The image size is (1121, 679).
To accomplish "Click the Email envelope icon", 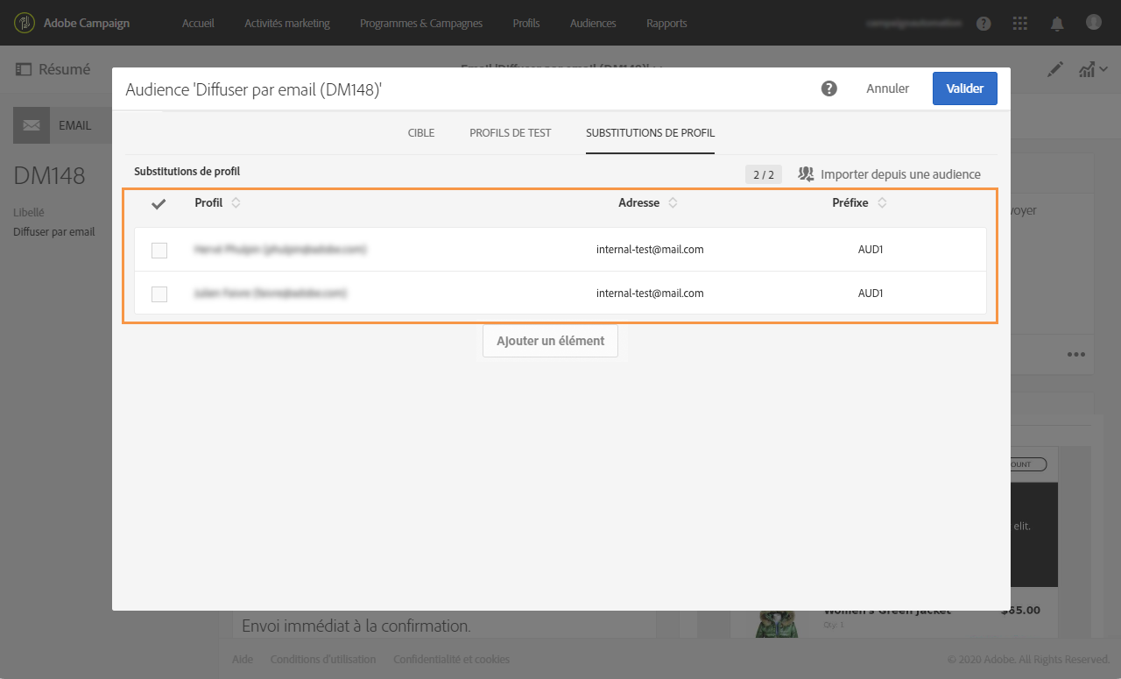I will click(x=32, y=125).
